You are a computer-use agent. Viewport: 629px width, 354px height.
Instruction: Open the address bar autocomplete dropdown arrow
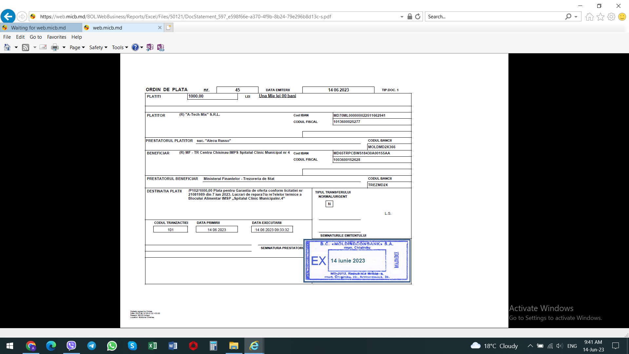[402, 17]
